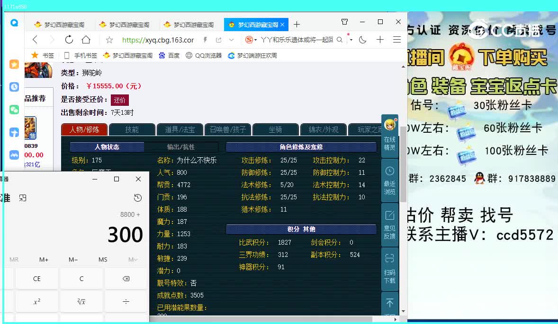The height and width of the screenshot is (324, 558).
Task: Toggle calculator keep-on-top icon
Action: click(x=23, y=198)
